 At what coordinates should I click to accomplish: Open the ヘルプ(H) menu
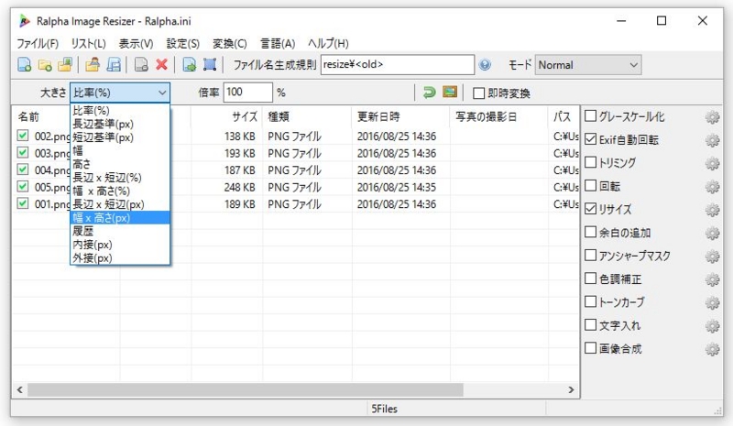[x=328, y=43]
